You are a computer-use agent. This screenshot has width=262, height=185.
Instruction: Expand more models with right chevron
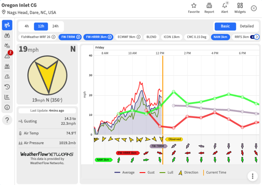point(257,37)
